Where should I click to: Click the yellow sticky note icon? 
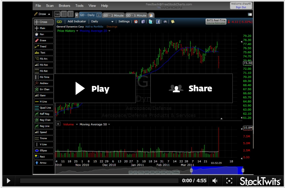[x=173, y=22]
